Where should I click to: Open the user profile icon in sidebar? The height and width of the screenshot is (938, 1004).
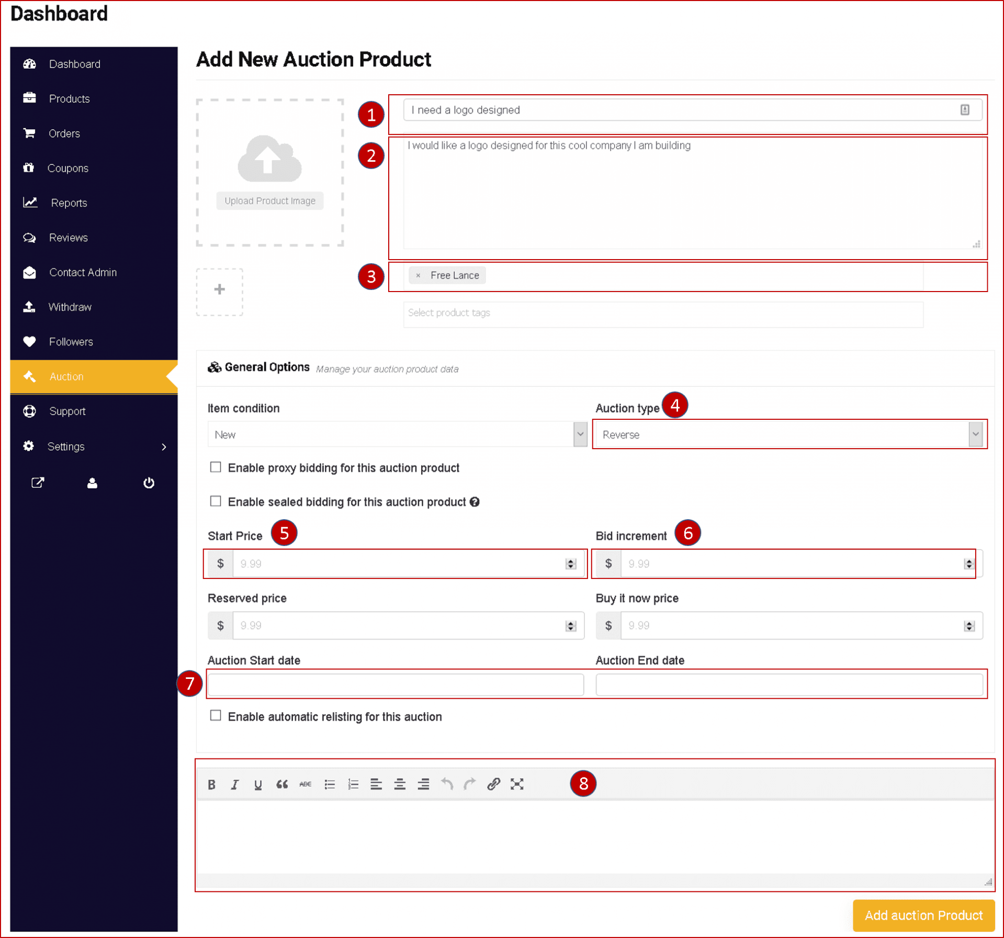92,483
